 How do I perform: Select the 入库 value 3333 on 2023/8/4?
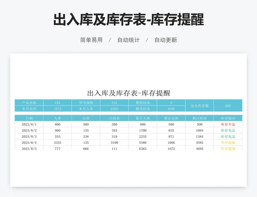click(x=57, y=142)
